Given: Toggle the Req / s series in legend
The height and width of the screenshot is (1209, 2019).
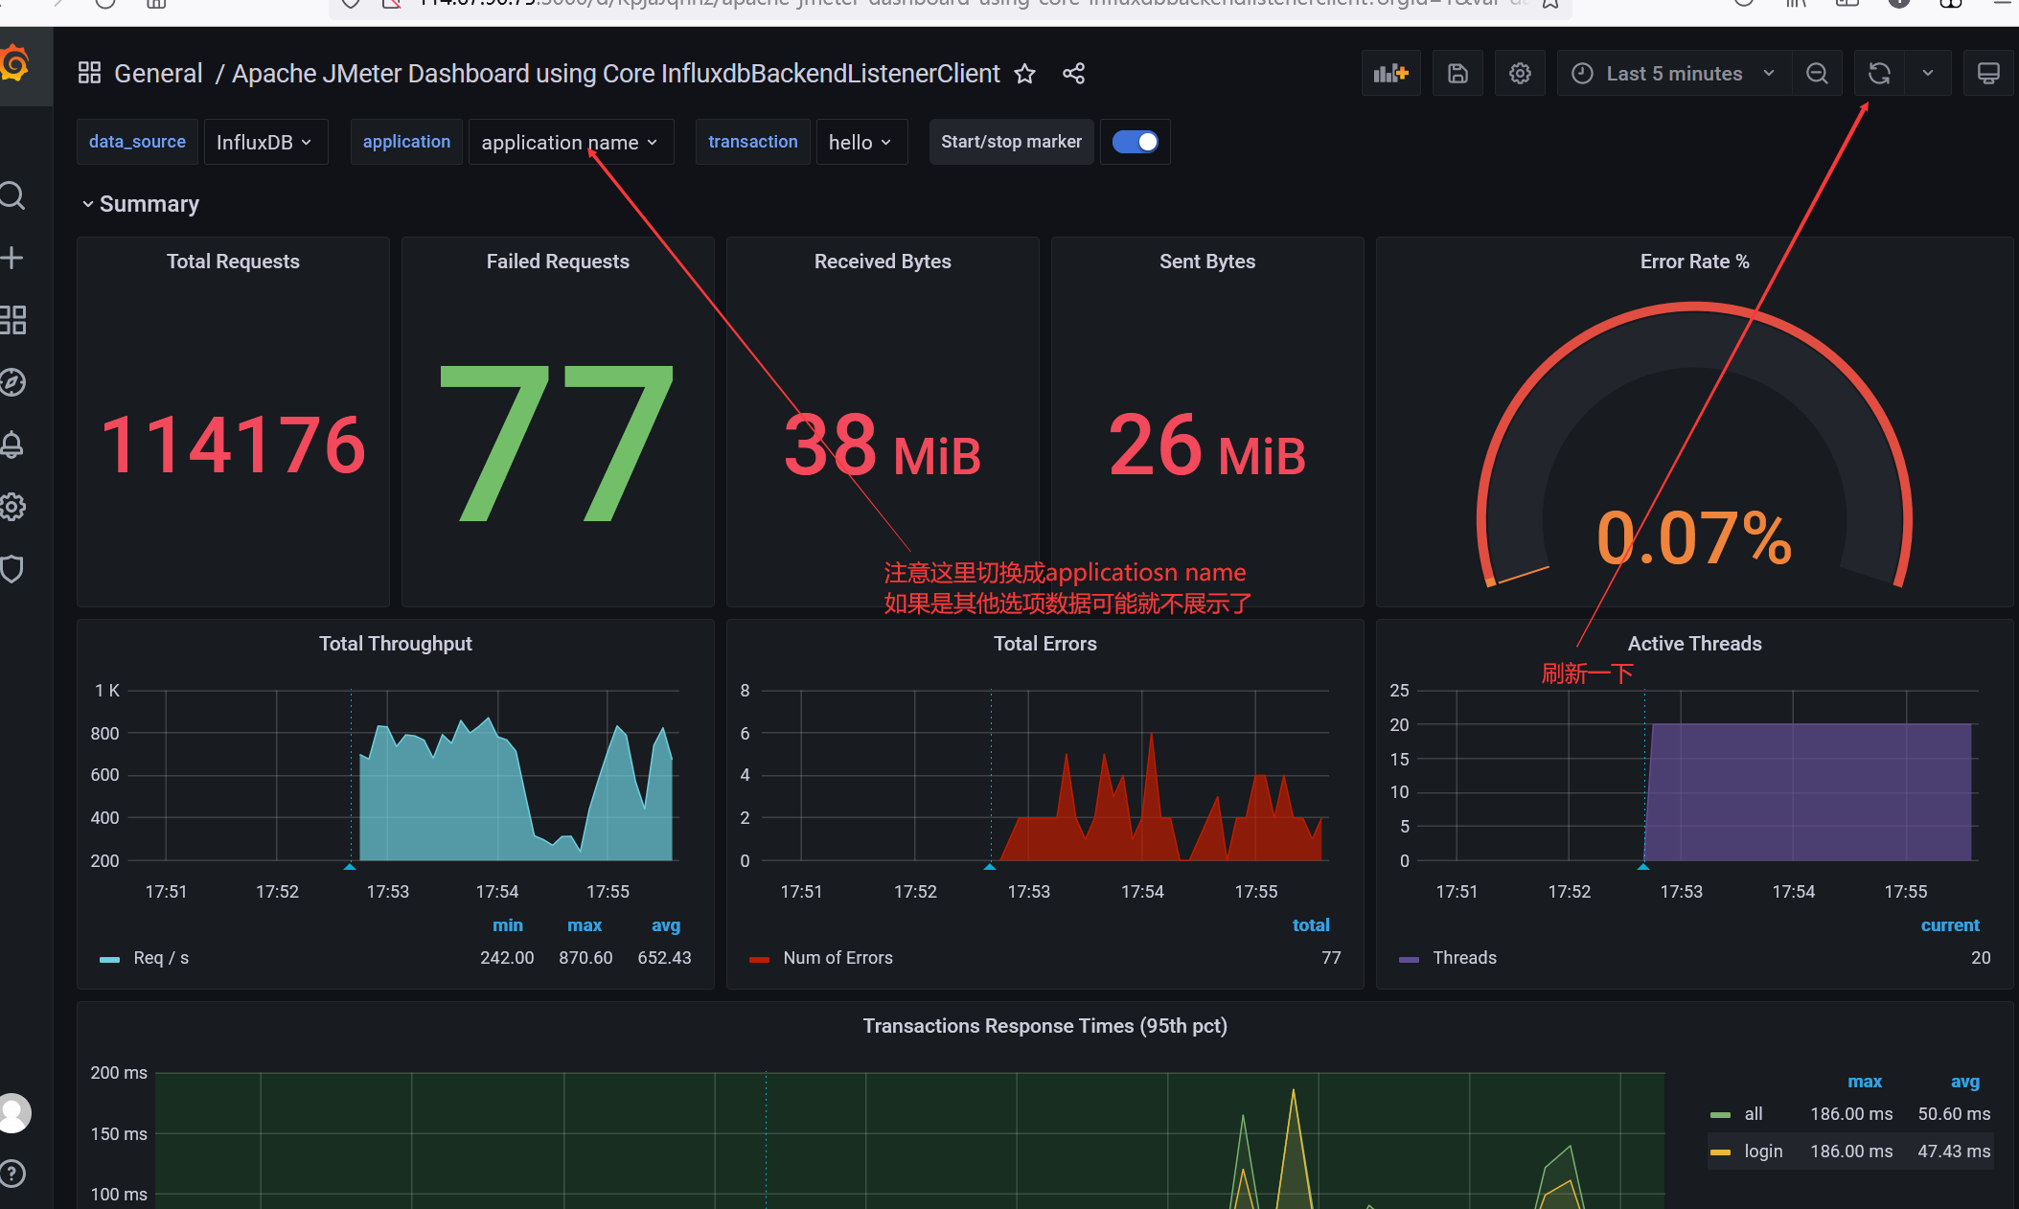Looking at the screenshot, I should (x=161, y=958).
